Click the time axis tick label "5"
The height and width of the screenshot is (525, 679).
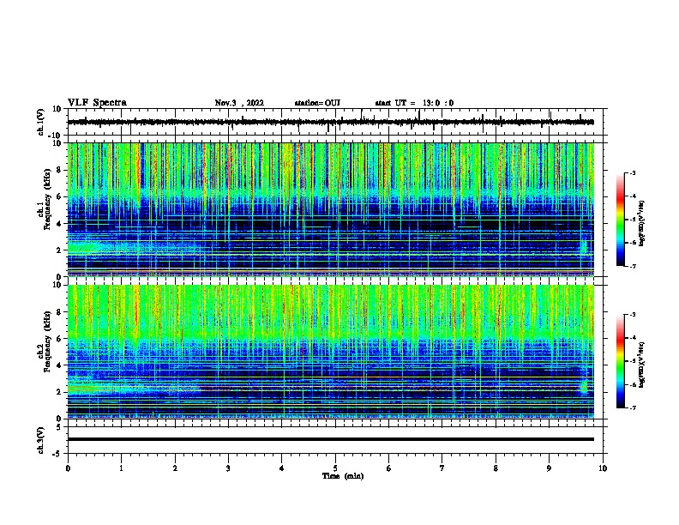335,468
